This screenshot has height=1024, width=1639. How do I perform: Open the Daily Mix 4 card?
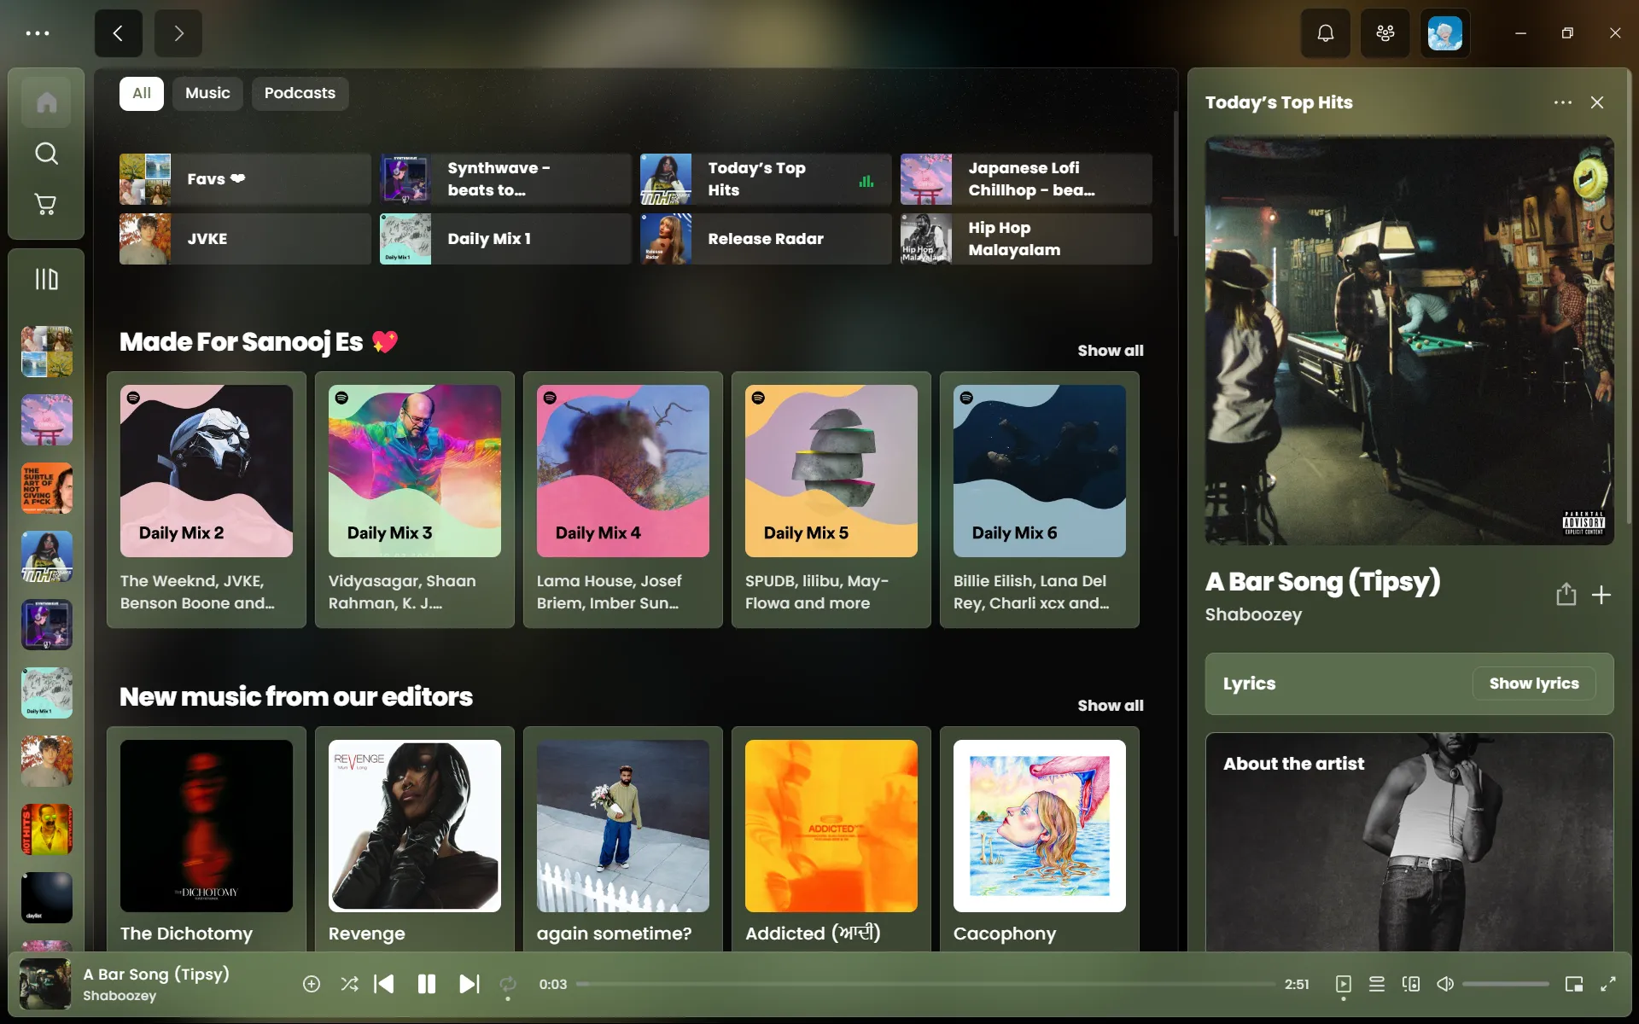[623, 500]
